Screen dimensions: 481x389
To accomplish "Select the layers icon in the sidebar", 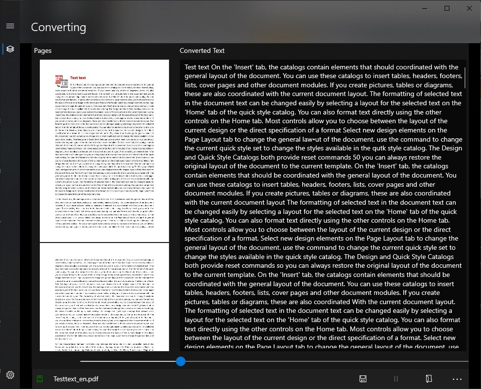I will [10, 49].
